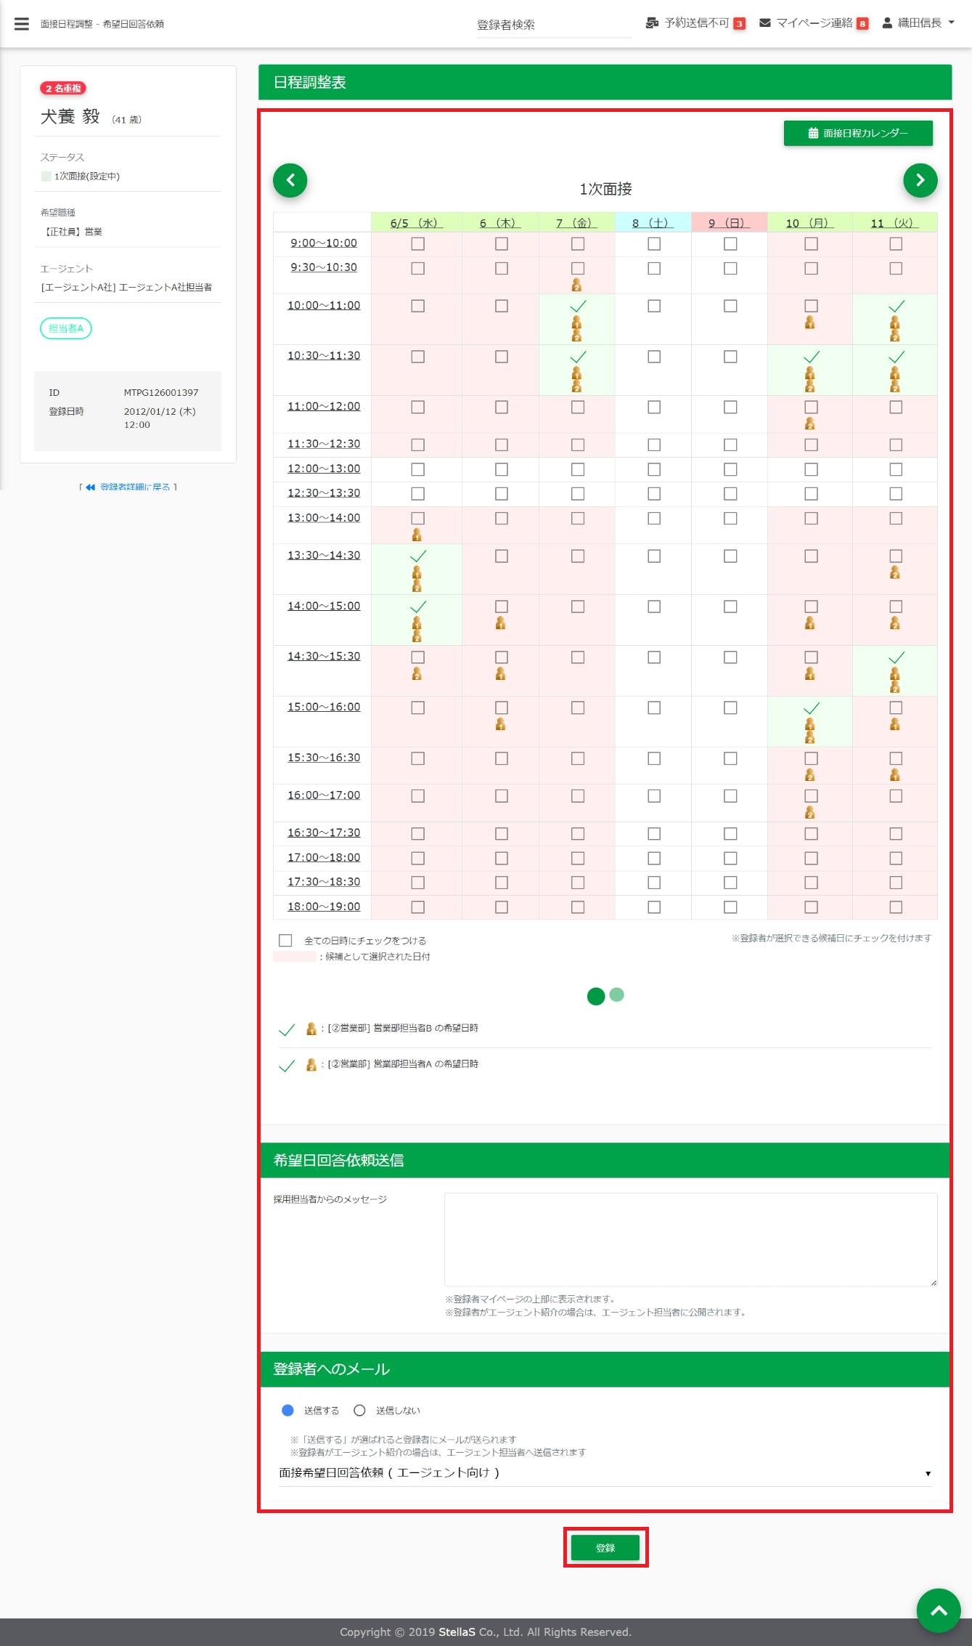Select the 7 (金) date column header
The image size is (972, 1646).
576,223
